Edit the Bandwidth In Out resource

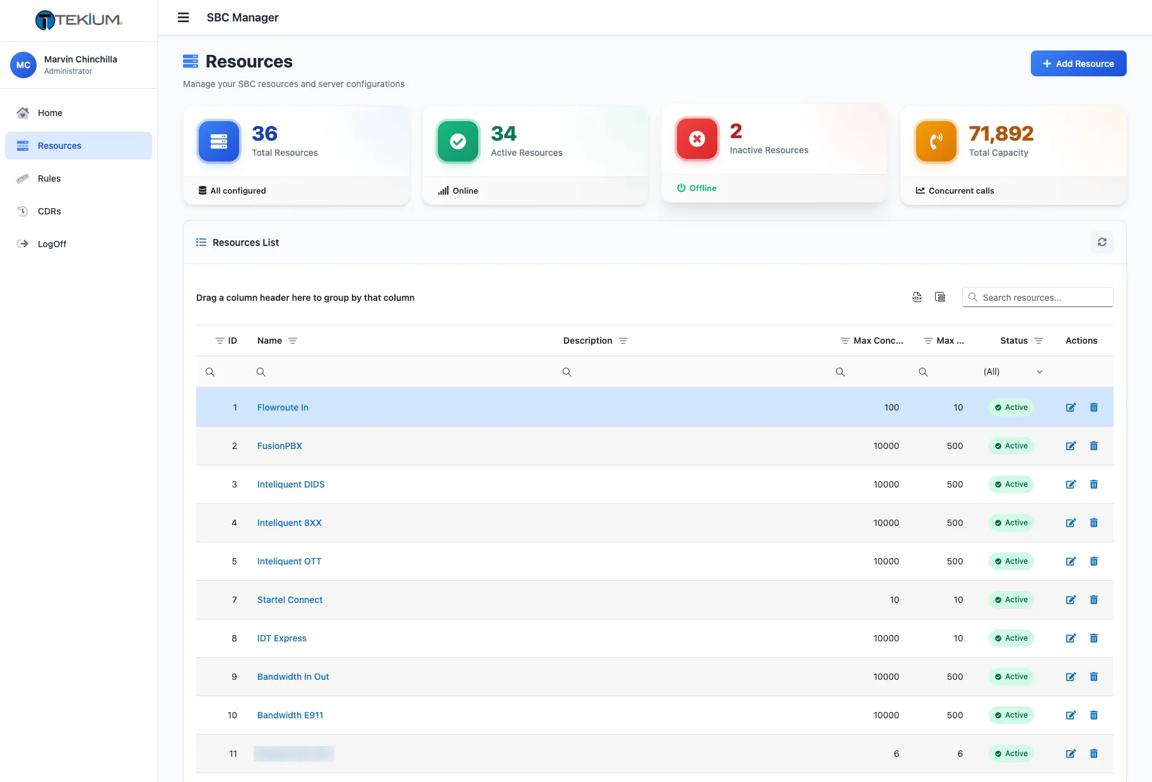pyautogui.click(x=1071, y=677)
